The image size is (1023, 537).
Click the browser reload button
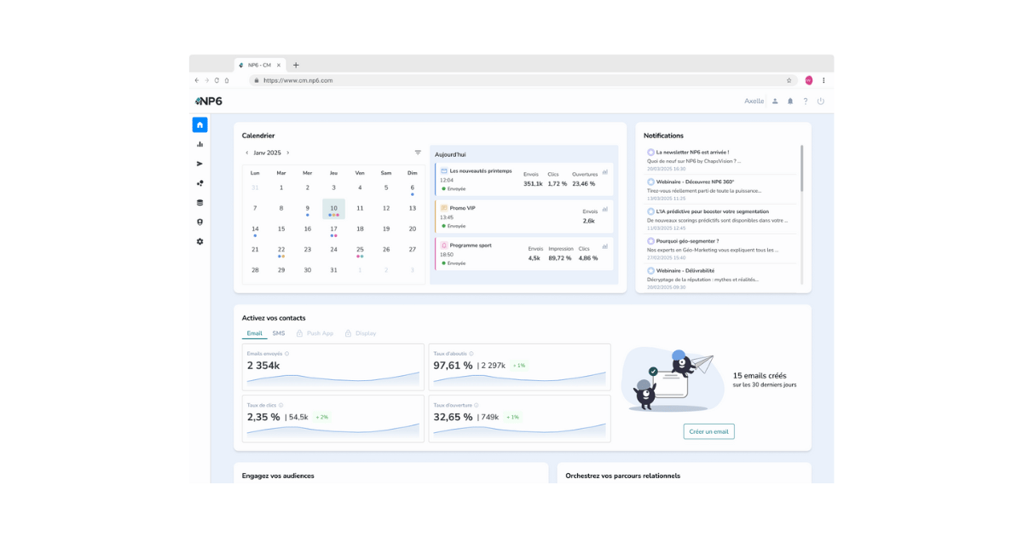pyautogui.click(x=217, y=80)
